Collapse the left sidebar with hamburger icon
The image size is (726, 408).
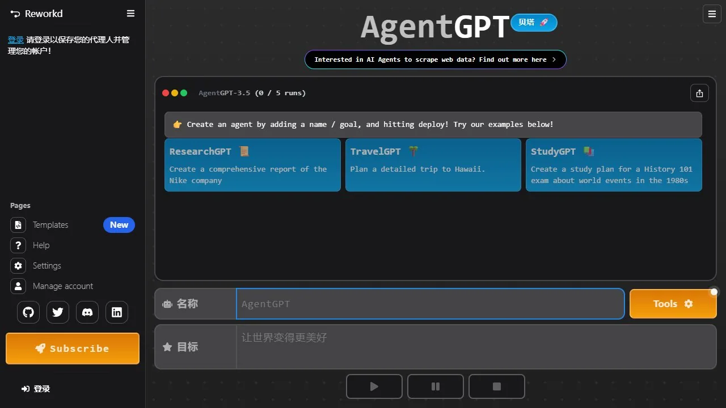[x=130, y=14]
